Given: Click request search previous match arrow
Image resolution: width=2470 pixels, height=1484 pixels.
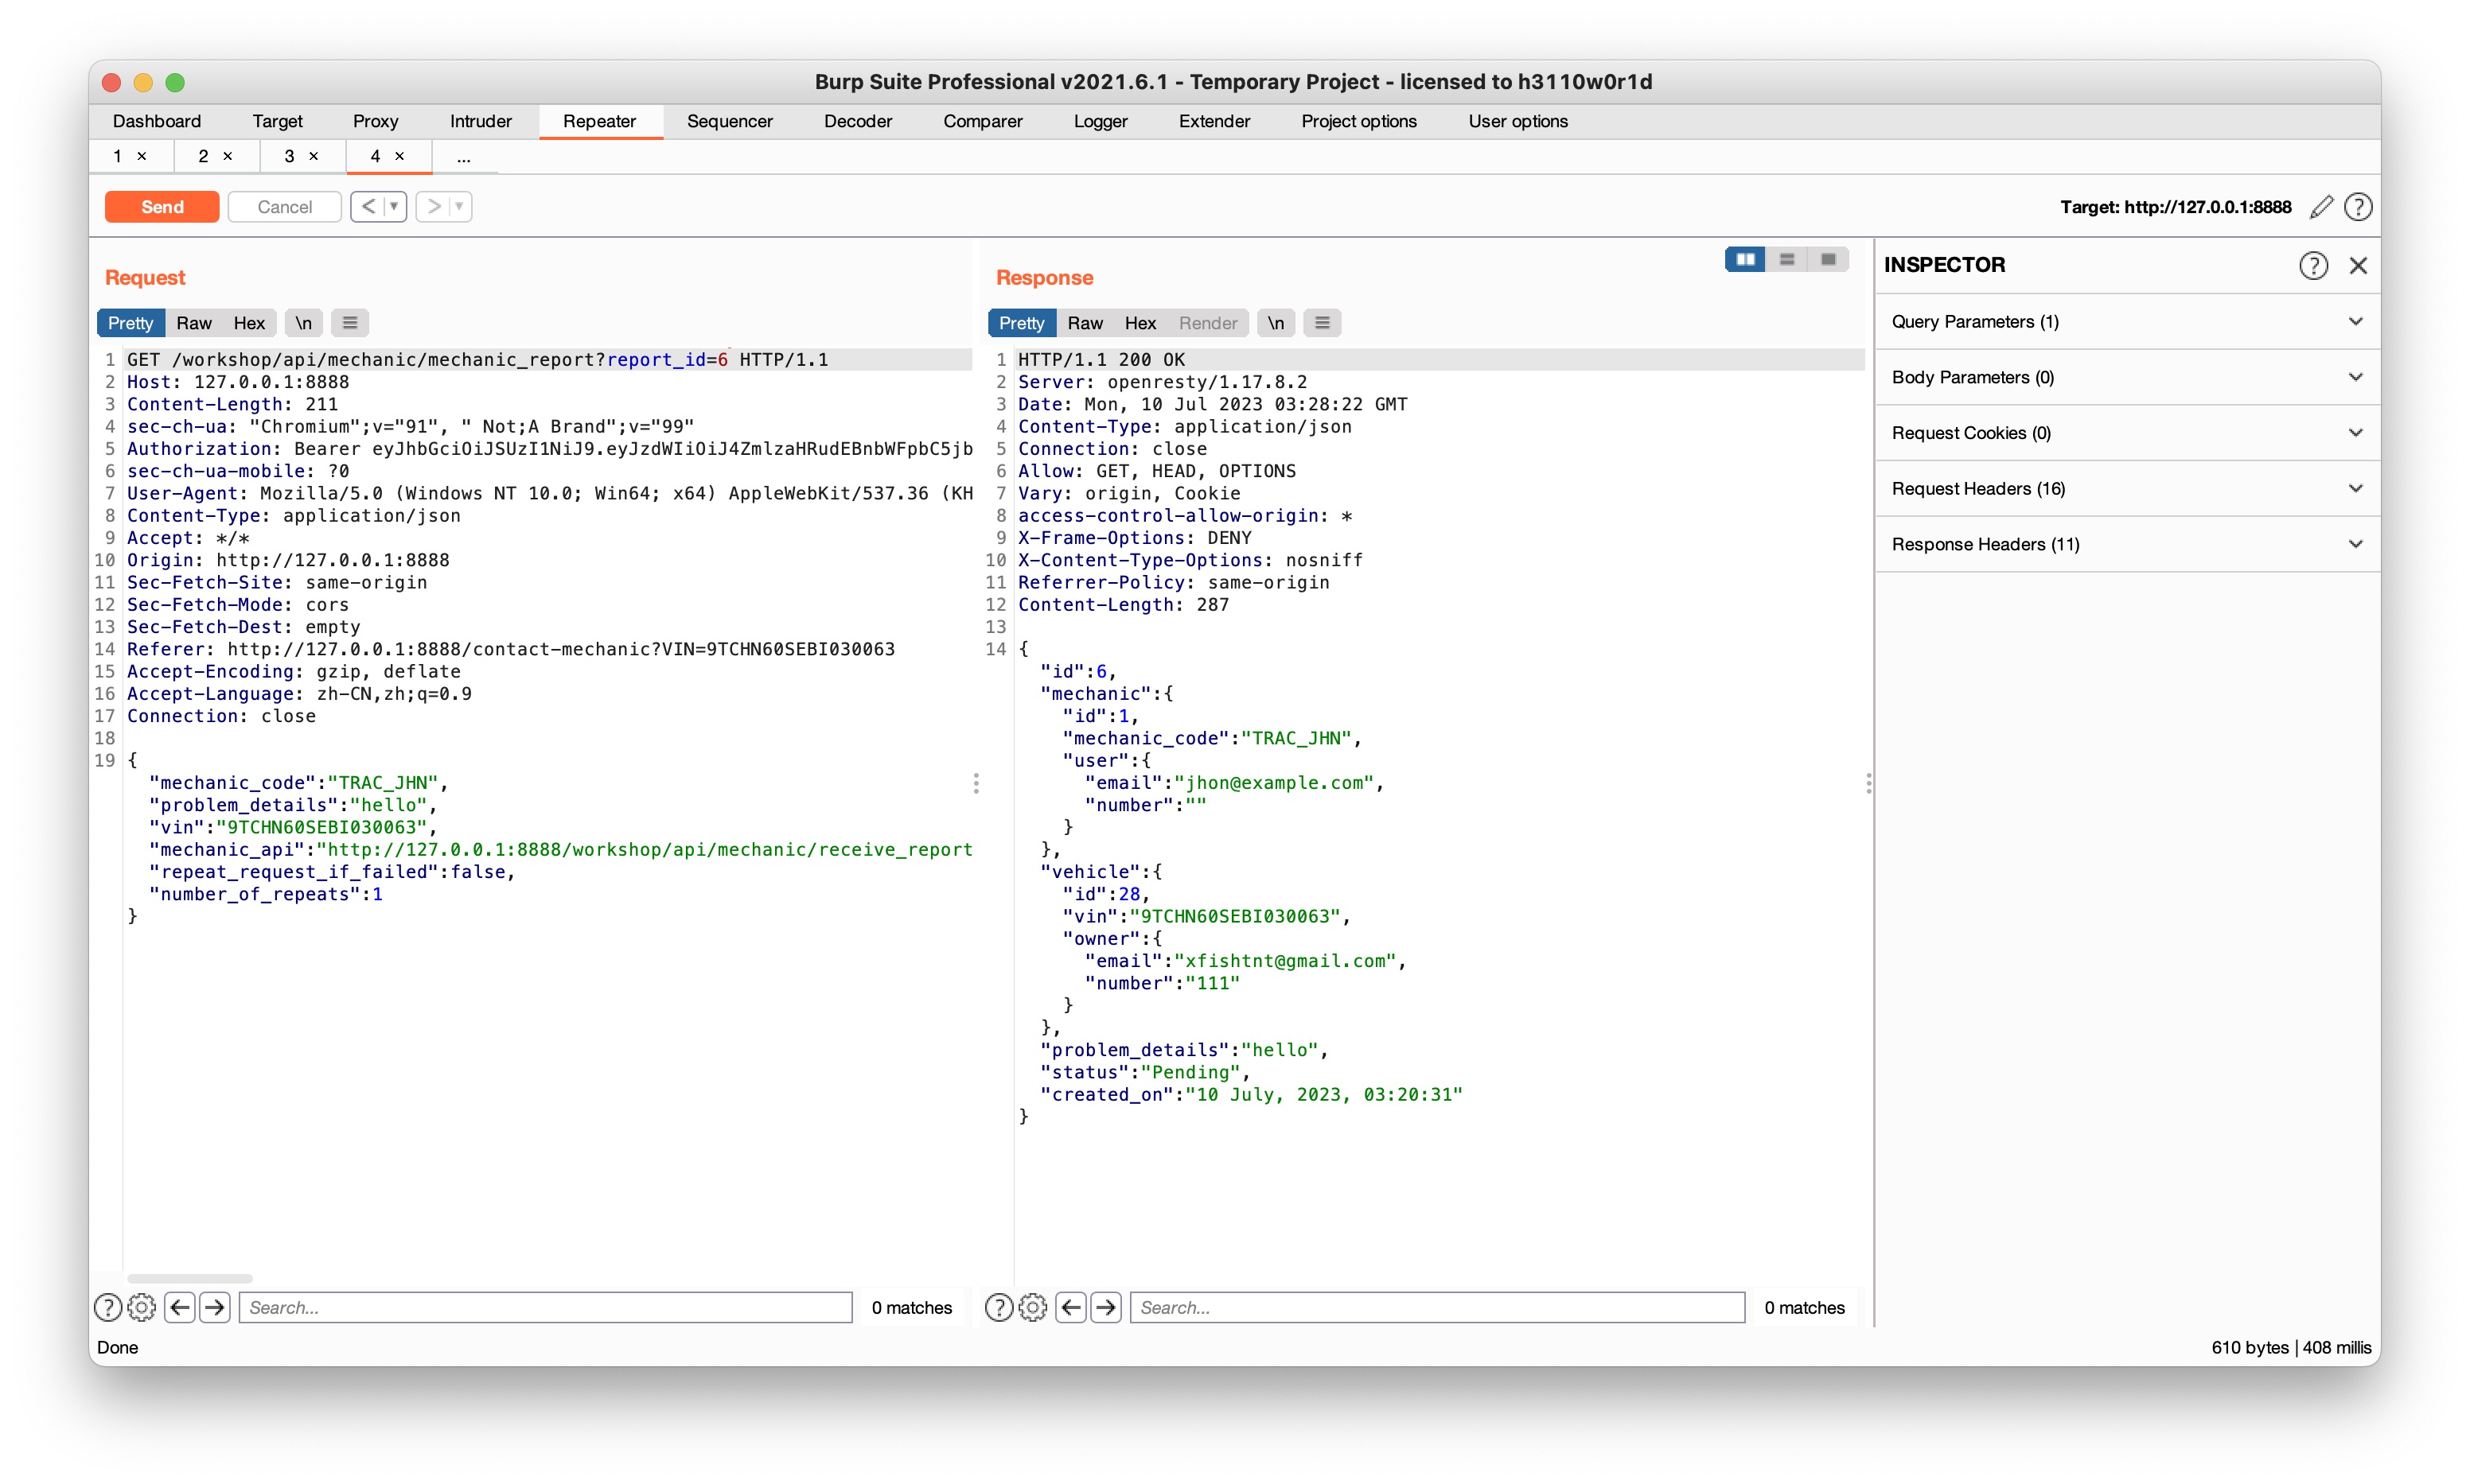Looking at the screenshot, I should 180,1307.
